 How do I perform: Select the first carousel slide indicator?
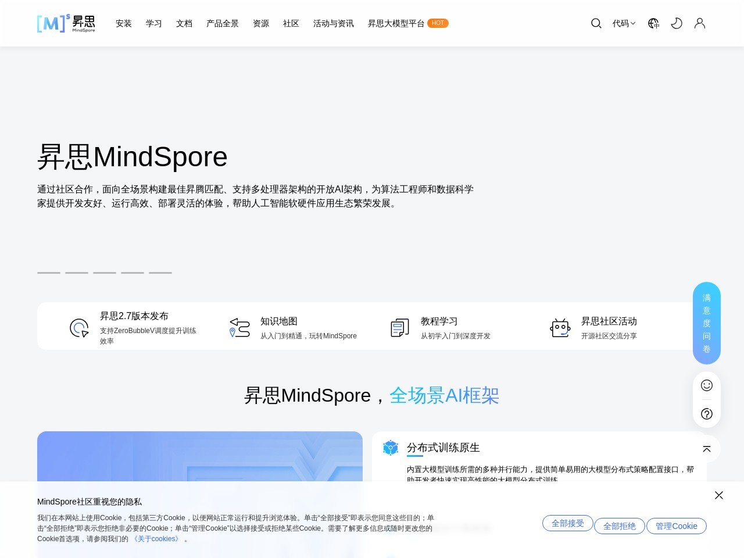click(x=49, y=273)
